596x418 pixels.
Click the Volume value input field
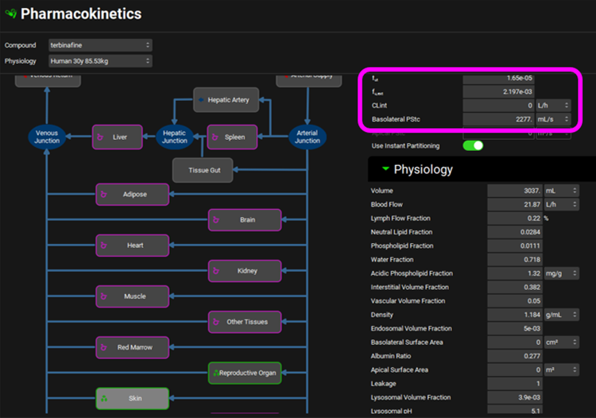coord(515,191)
